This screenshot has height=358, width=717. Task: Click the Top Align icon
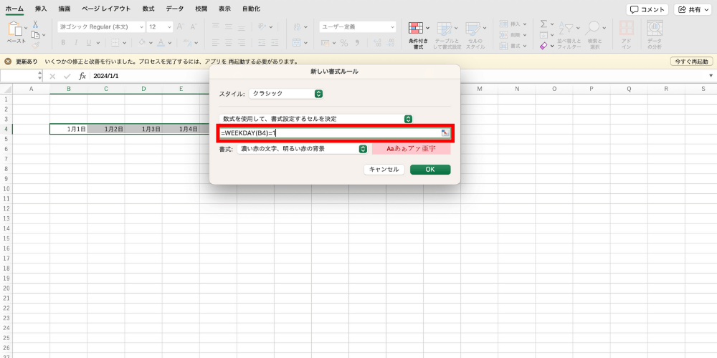tap(215, 27)
